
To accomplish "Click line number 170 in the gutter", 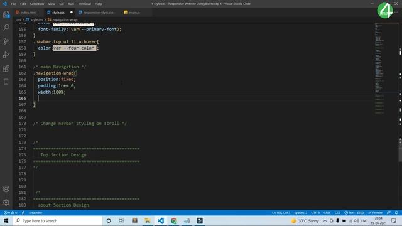I will coord(23,123).
